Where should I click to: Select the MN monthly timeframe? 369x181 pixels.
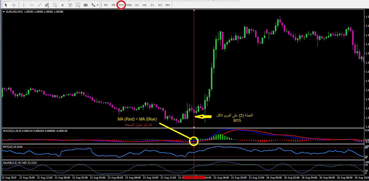coord(168,5)
